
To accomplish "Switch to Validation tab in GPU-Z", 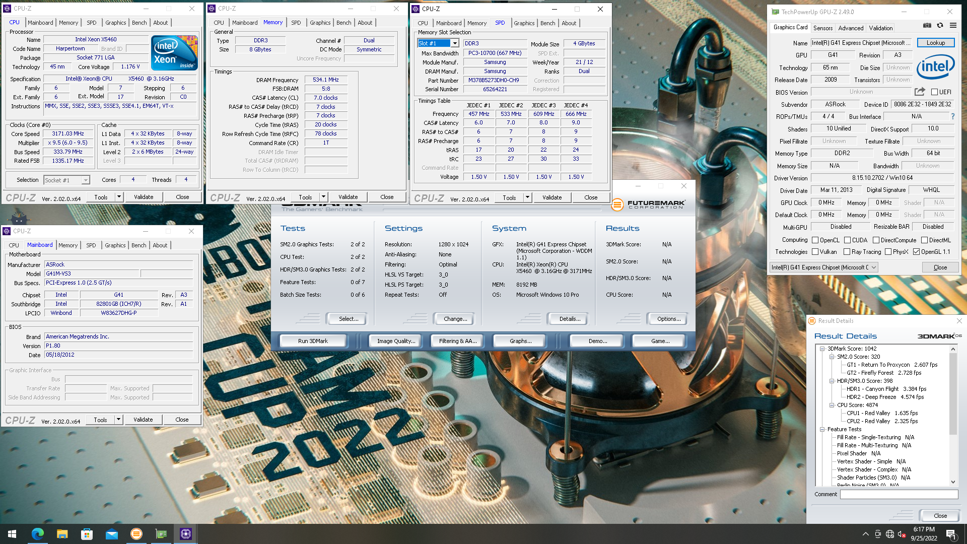I will (x=881, y=28).
